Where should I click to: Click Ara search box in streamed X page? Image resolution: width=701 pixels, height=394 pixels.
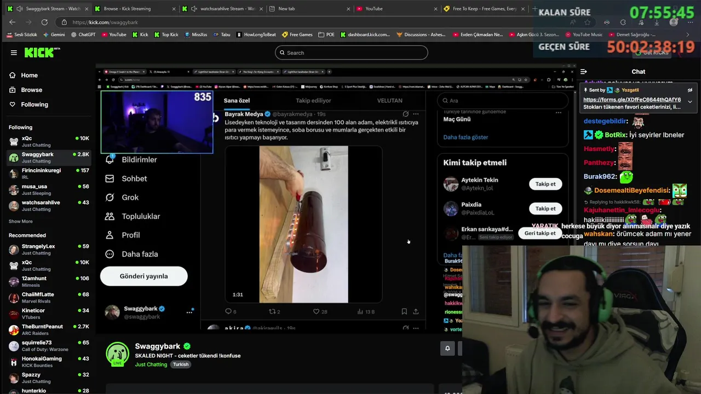[x=503, y=101]
